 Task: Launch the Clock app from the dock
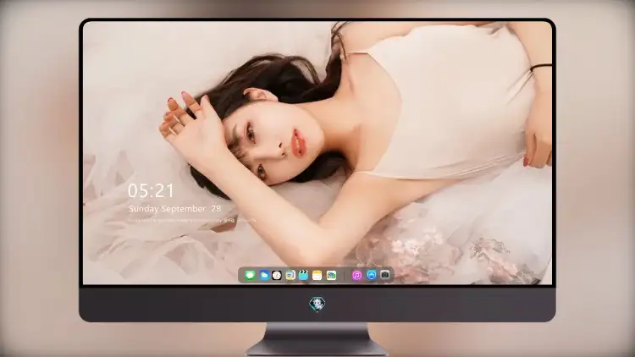277,275
